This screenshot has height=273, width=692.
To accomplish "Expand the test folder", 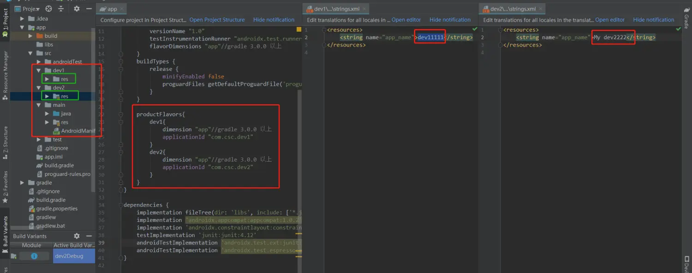I will pyautogui.click(x=39, y=139).
